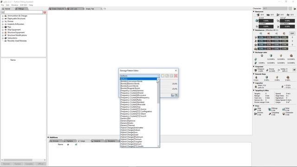Switch to the Empty Tab
This screenshot has width=297, height=167.
pos(93,9)
